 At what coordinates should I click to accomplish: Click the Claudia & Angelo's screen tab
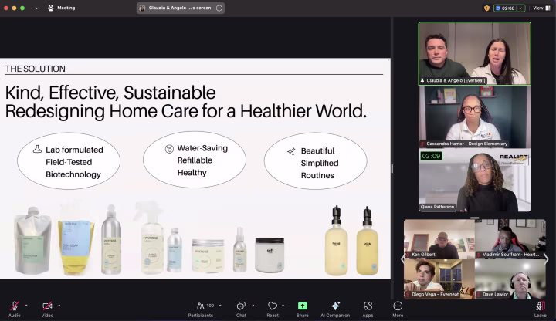(x=181, y=8)
